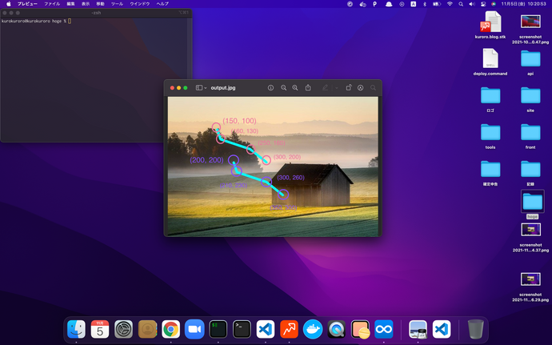Open the Apple menu
The width and height of the screenshot is (552, 345).
coord(9,4)
